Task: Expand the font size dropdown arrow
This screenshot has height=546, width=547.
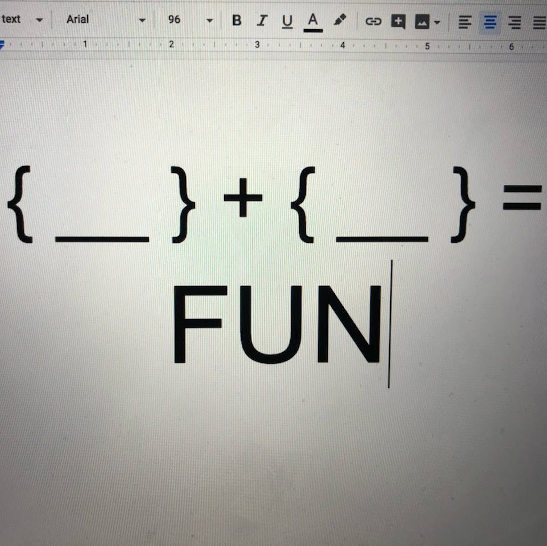Action: point(210,20)
